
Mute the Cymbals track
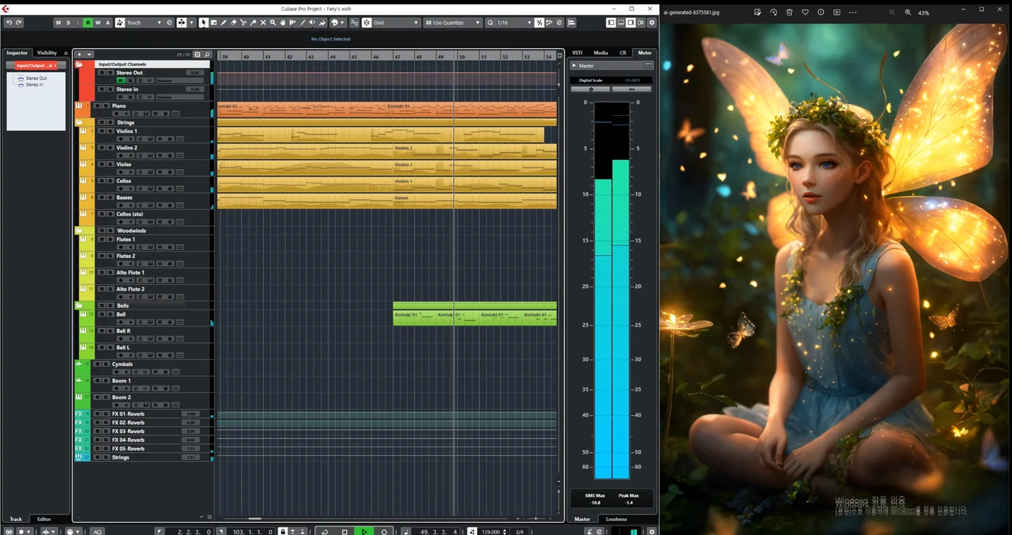97,364
